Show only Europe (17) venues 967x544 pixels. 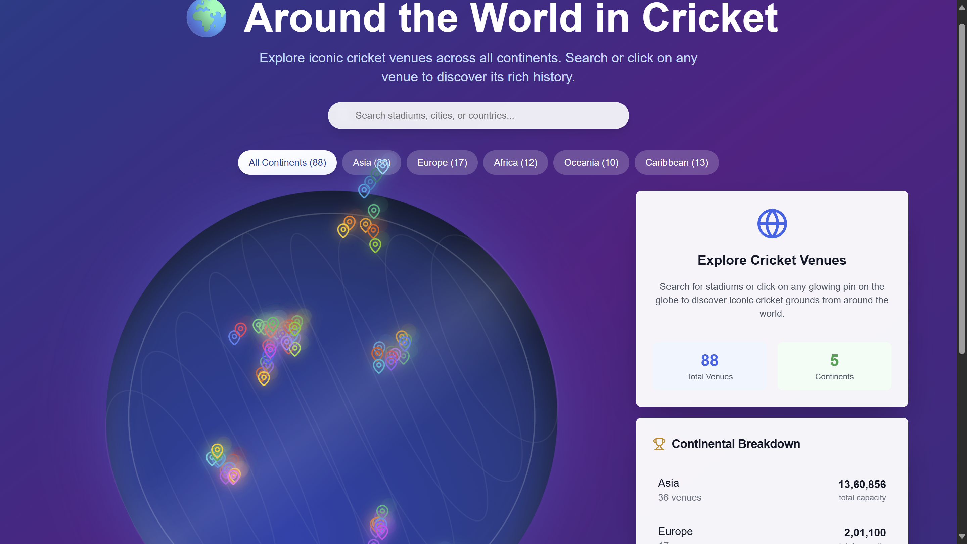442,163
